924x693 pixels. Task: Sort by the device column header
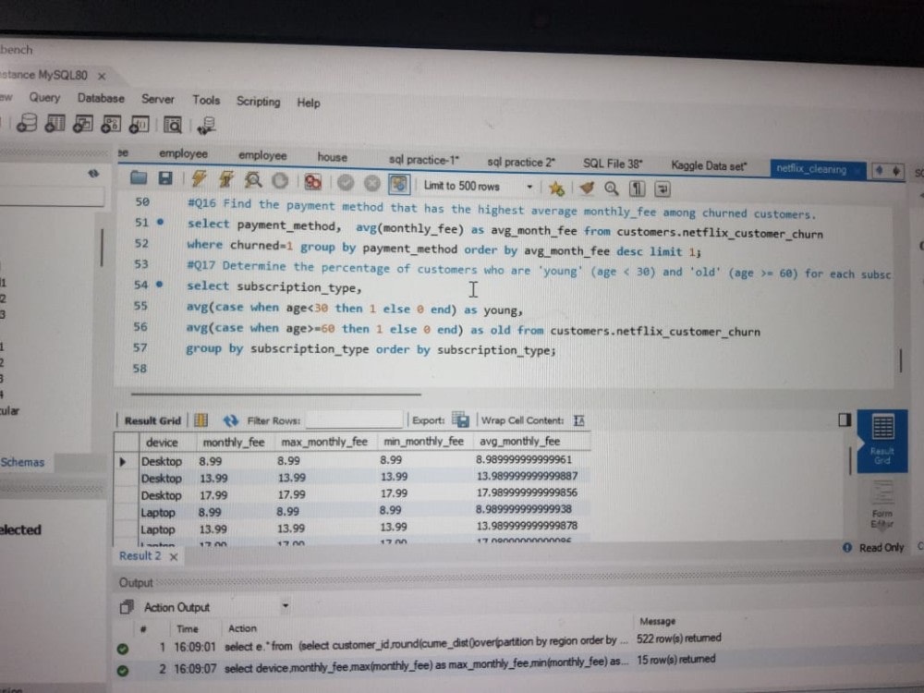pos(162,442)
